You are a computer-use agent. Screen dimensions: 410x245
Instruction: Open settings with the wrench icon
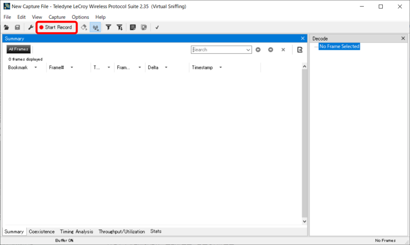[31, 27]
